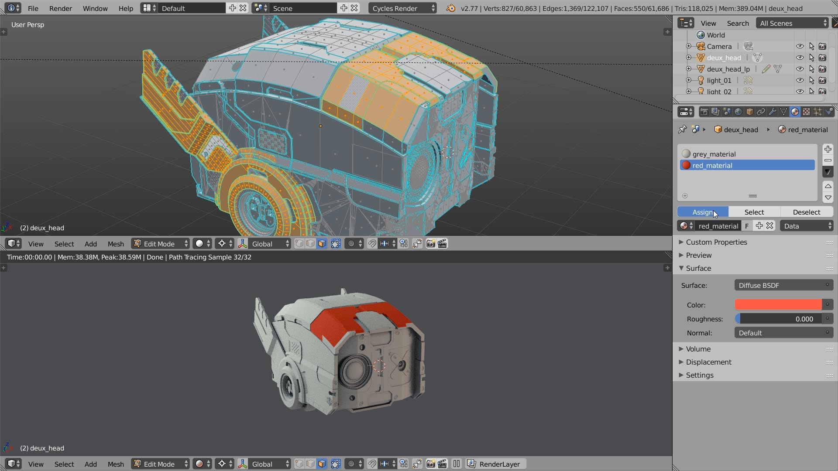Open the Render properties tab (camera icon)
The height and width of the screenshot is (471, 838).
click(704, 112)
